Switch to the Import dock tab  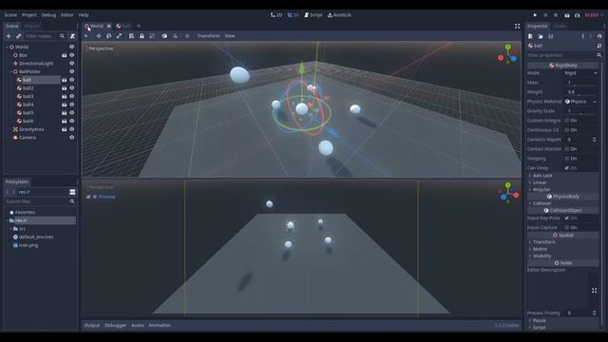tap(31, 26)
